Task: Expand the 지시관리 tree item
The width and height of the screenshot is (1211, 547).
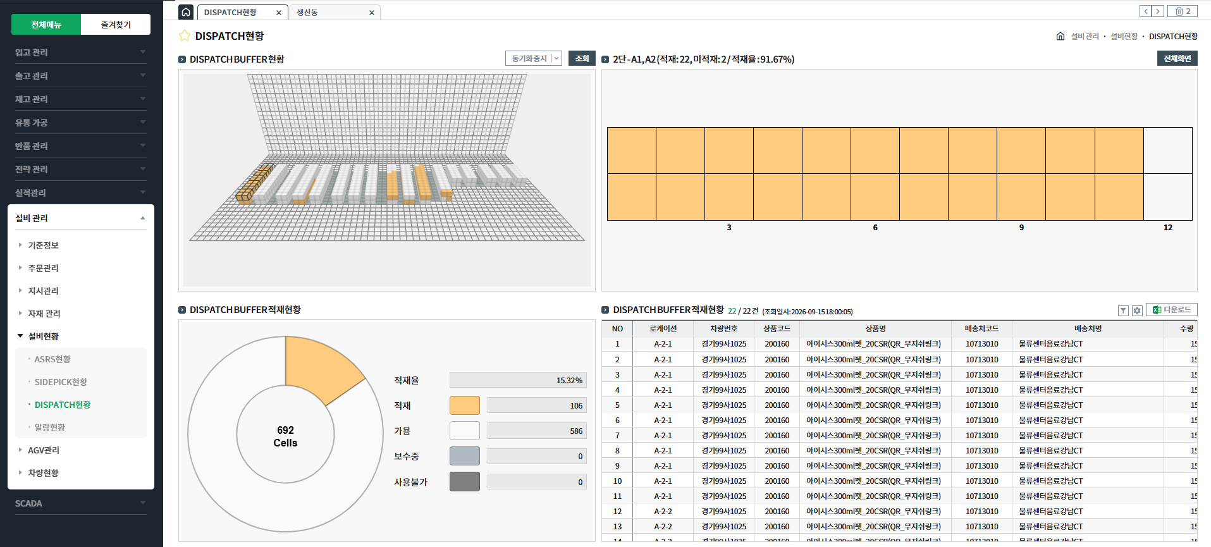Action: [x=43, y=291]
